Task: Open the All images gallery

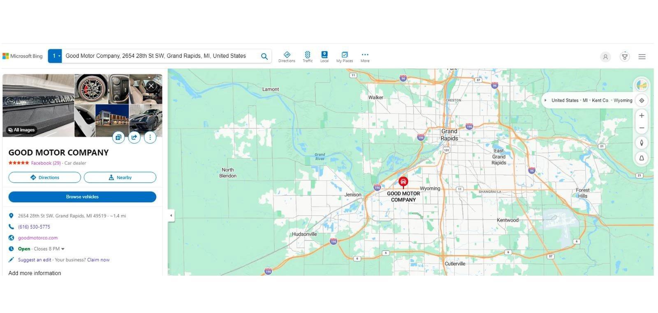Action: (21, 130)
